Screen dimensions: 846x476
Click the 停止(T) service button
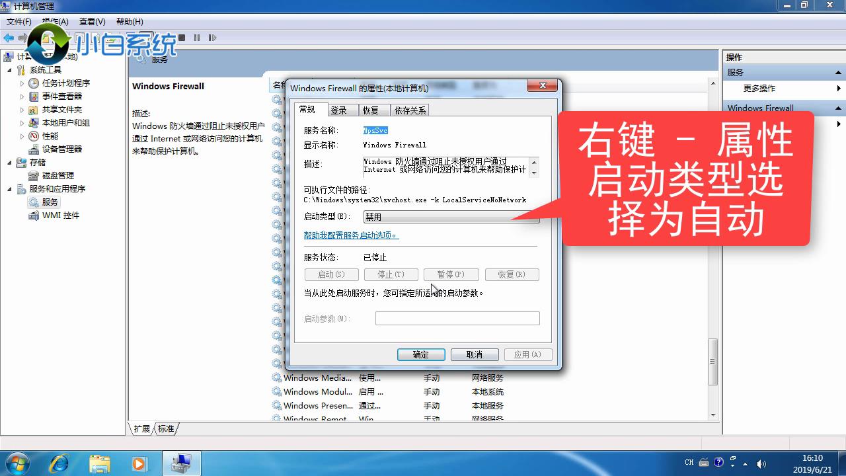(x=391, y=274)
